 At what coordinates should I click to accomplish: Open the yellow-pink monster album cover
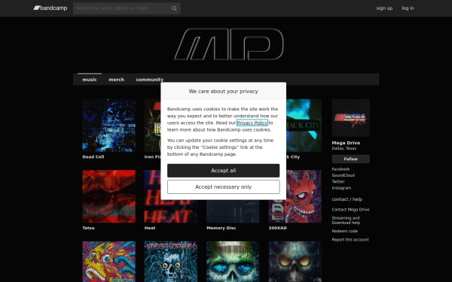coord(108,262)
